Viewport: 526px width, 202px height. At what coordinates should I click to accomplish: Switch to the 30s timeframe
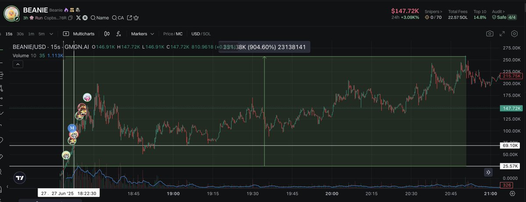tap(20, 34)
